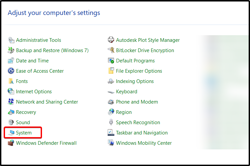Viewport: 250px width, 166px height.
Task: Click the Ease of Access Center icon
Action: (x=11, y=71)
